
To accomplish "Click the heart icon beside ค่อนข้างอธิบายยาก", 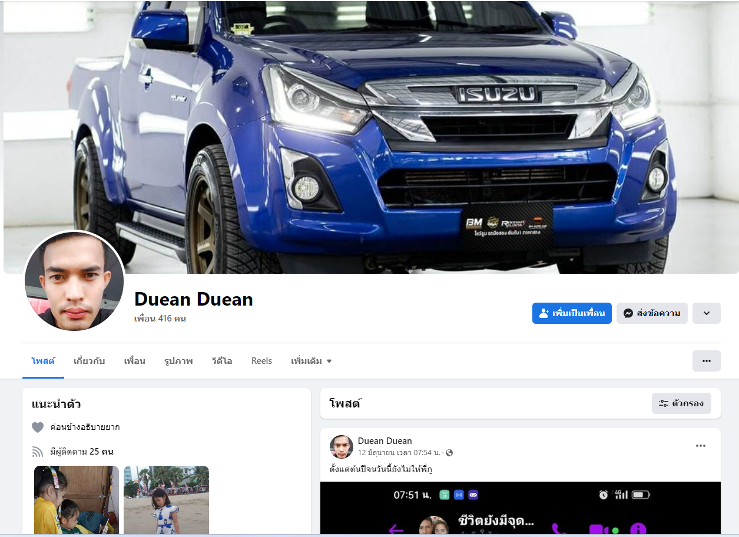I will coord(38,427).
